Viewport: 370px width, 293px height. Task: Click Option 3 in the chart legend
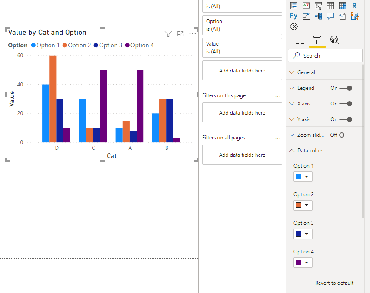pos(108,45)
